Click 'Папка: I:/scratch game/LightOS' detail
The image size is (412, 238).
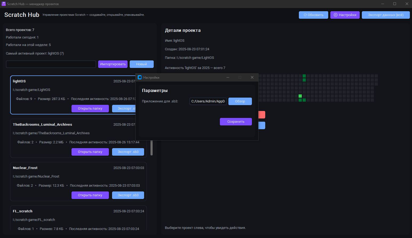pyautogui.click(x=189, y=58)
